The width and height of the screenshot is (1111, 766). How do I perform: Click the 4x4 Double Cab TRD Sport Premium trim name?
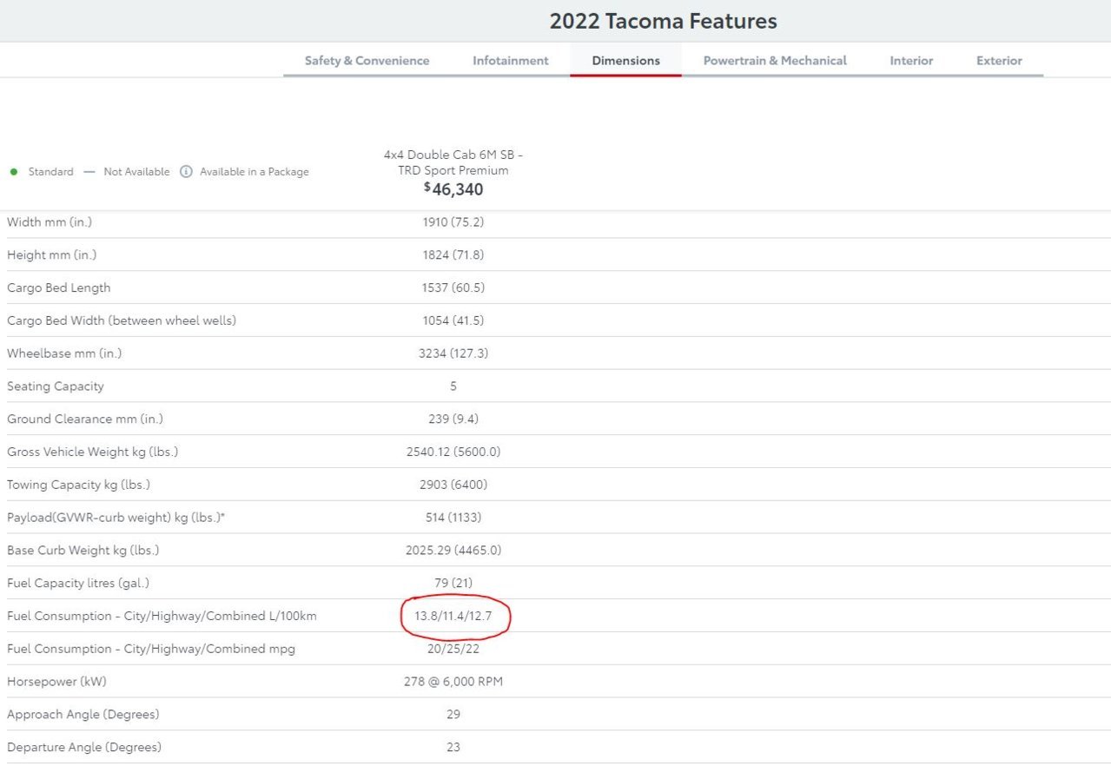[453, 162]
